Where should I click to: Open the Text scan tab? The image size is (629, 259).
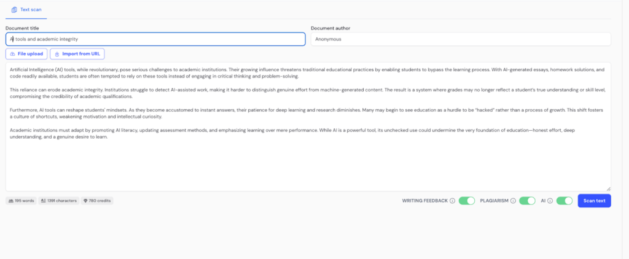tap(26, 10)
